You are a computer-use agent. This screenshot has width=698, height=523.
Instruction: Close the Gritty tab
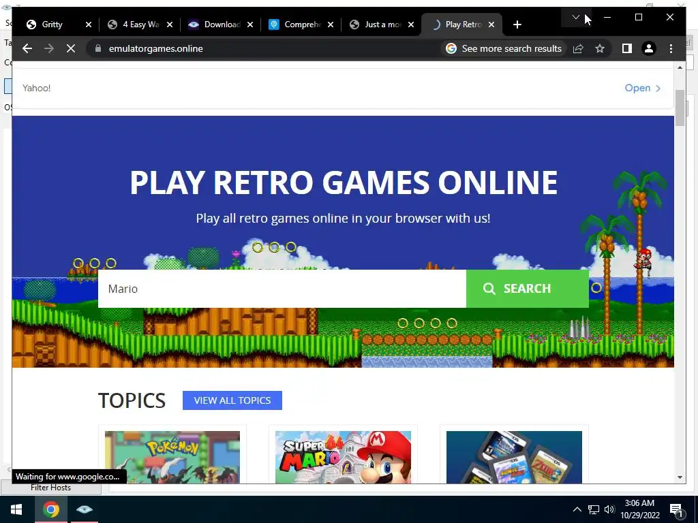coord(88,25)
